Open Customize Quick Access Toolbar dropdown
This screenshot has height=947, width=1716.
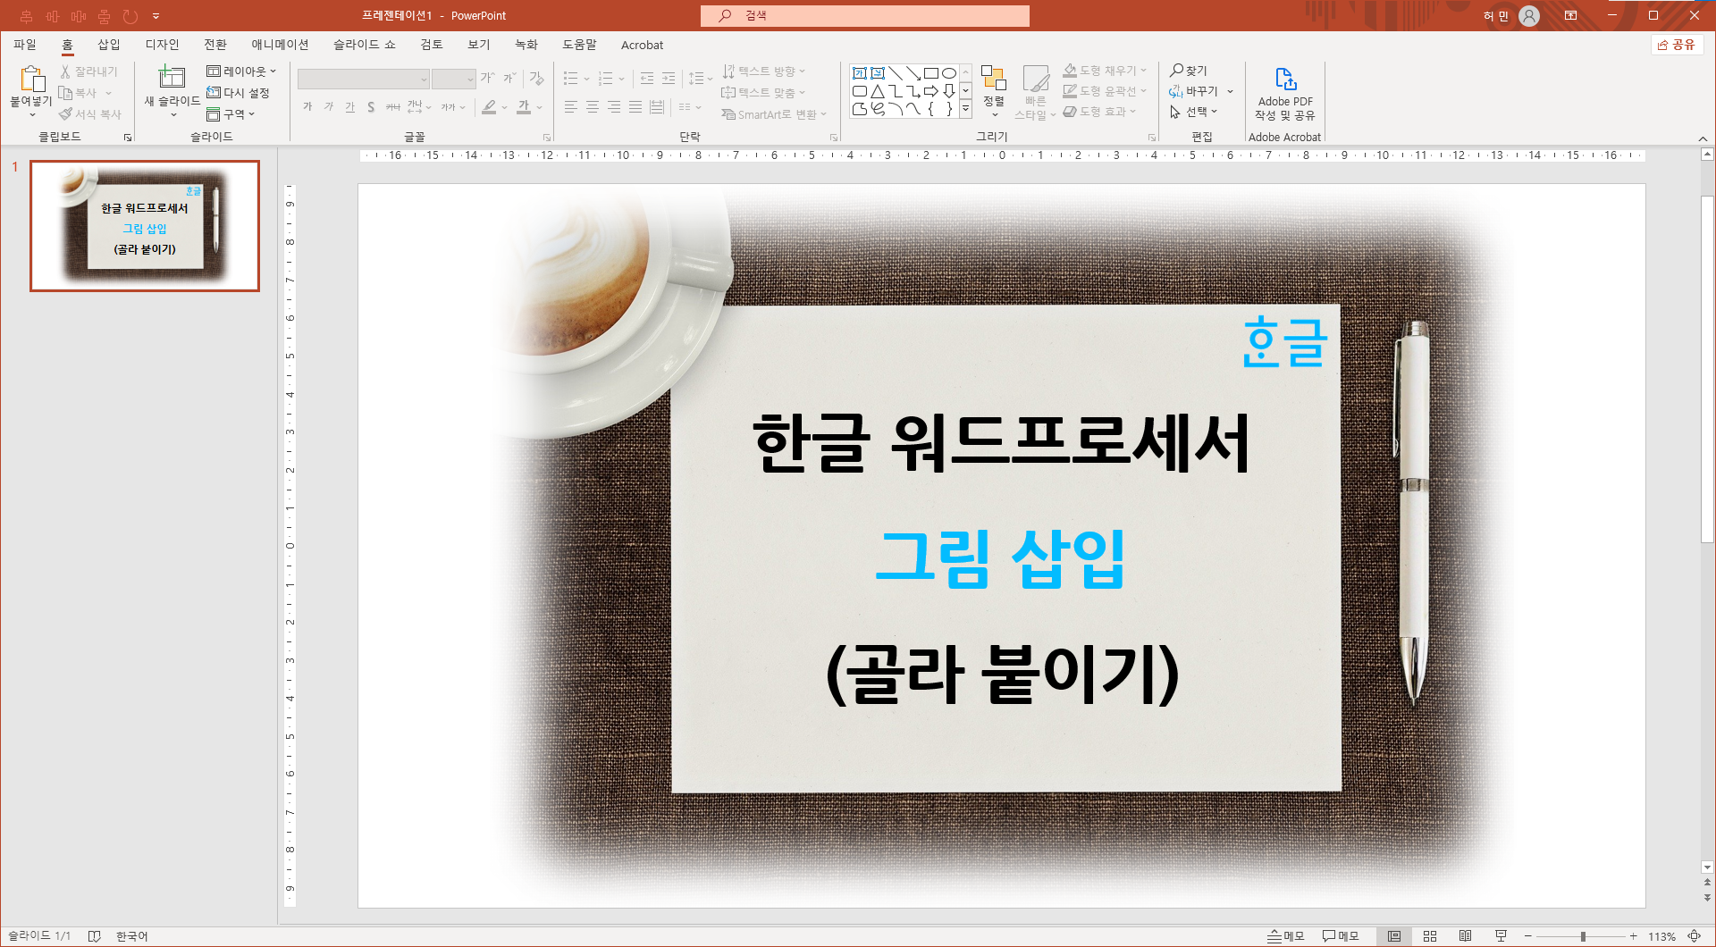(156, 16)
